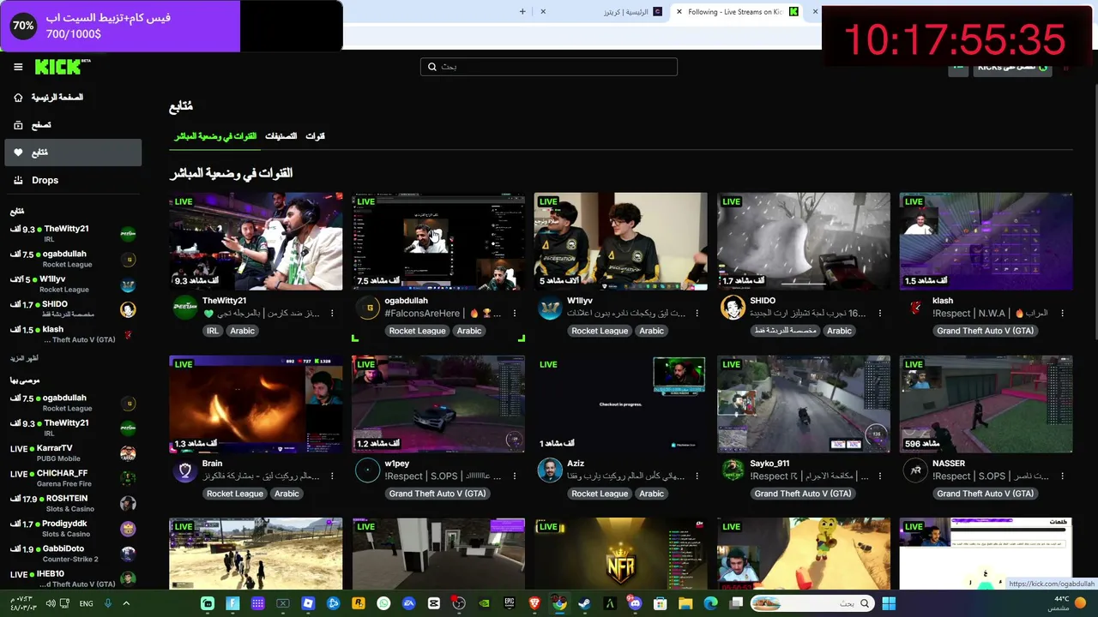
Task: Open the EA app from the taskbar
Action: tap(408, 603)
